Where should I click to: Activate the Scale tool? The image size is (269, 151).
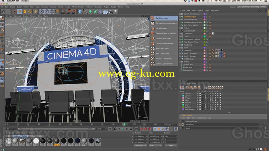point(25,11)
